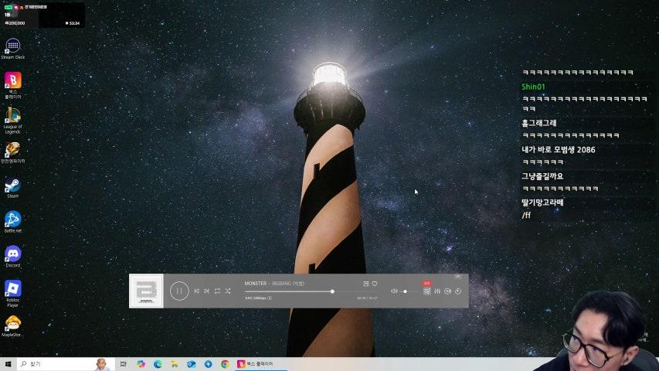659x371 pixels.
Task: Add current song to a playlist
Action: point(366,284)
